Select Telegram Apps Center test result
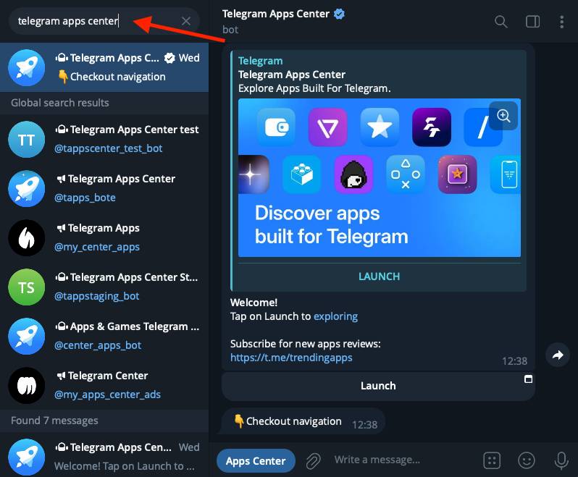 pos(104,139)
